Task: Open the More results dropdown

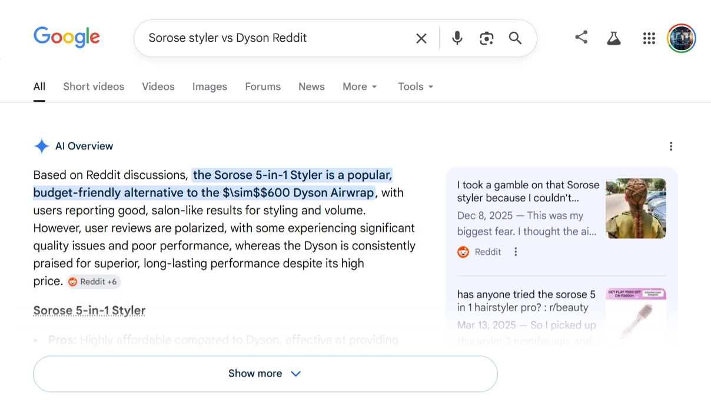Action: (x=359, y=86)
